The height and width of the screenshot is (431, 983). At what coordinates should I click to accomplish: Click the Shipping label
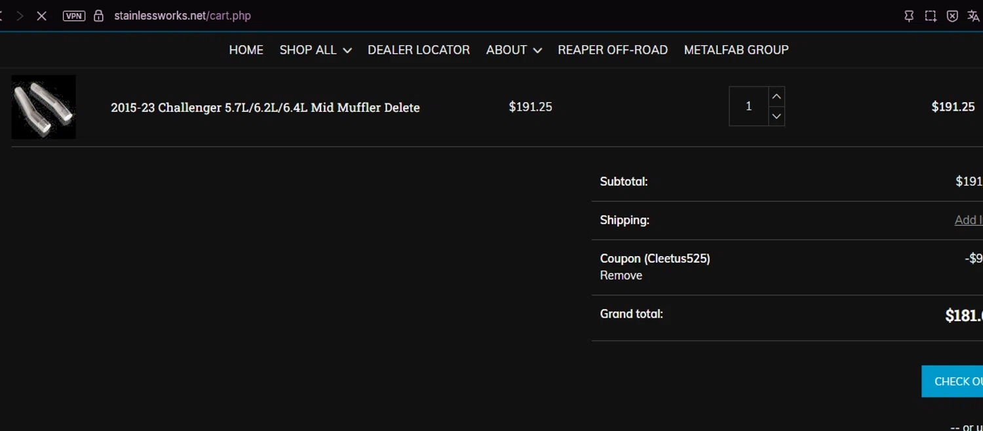[625, 220]
